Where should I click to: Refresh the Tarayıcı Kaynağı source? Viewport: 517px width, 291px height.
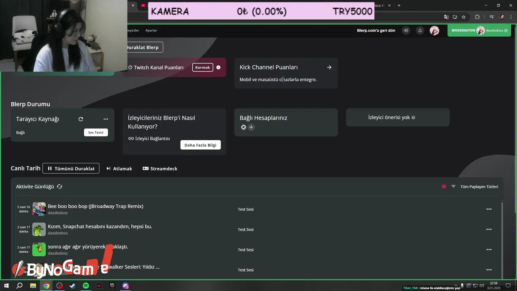pos(81,119)
